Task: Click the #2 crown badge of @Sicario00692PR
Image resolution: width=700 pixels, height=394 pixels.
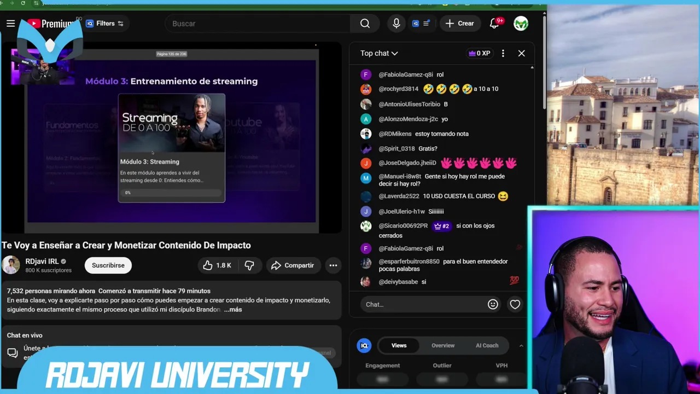Action: (441, 226)
